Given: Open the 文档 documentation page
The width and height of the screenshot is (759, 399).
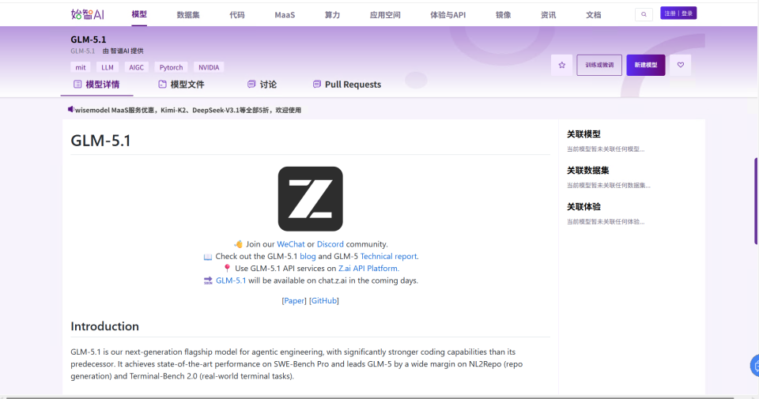Looking at the screenshot, I should 594,15.
